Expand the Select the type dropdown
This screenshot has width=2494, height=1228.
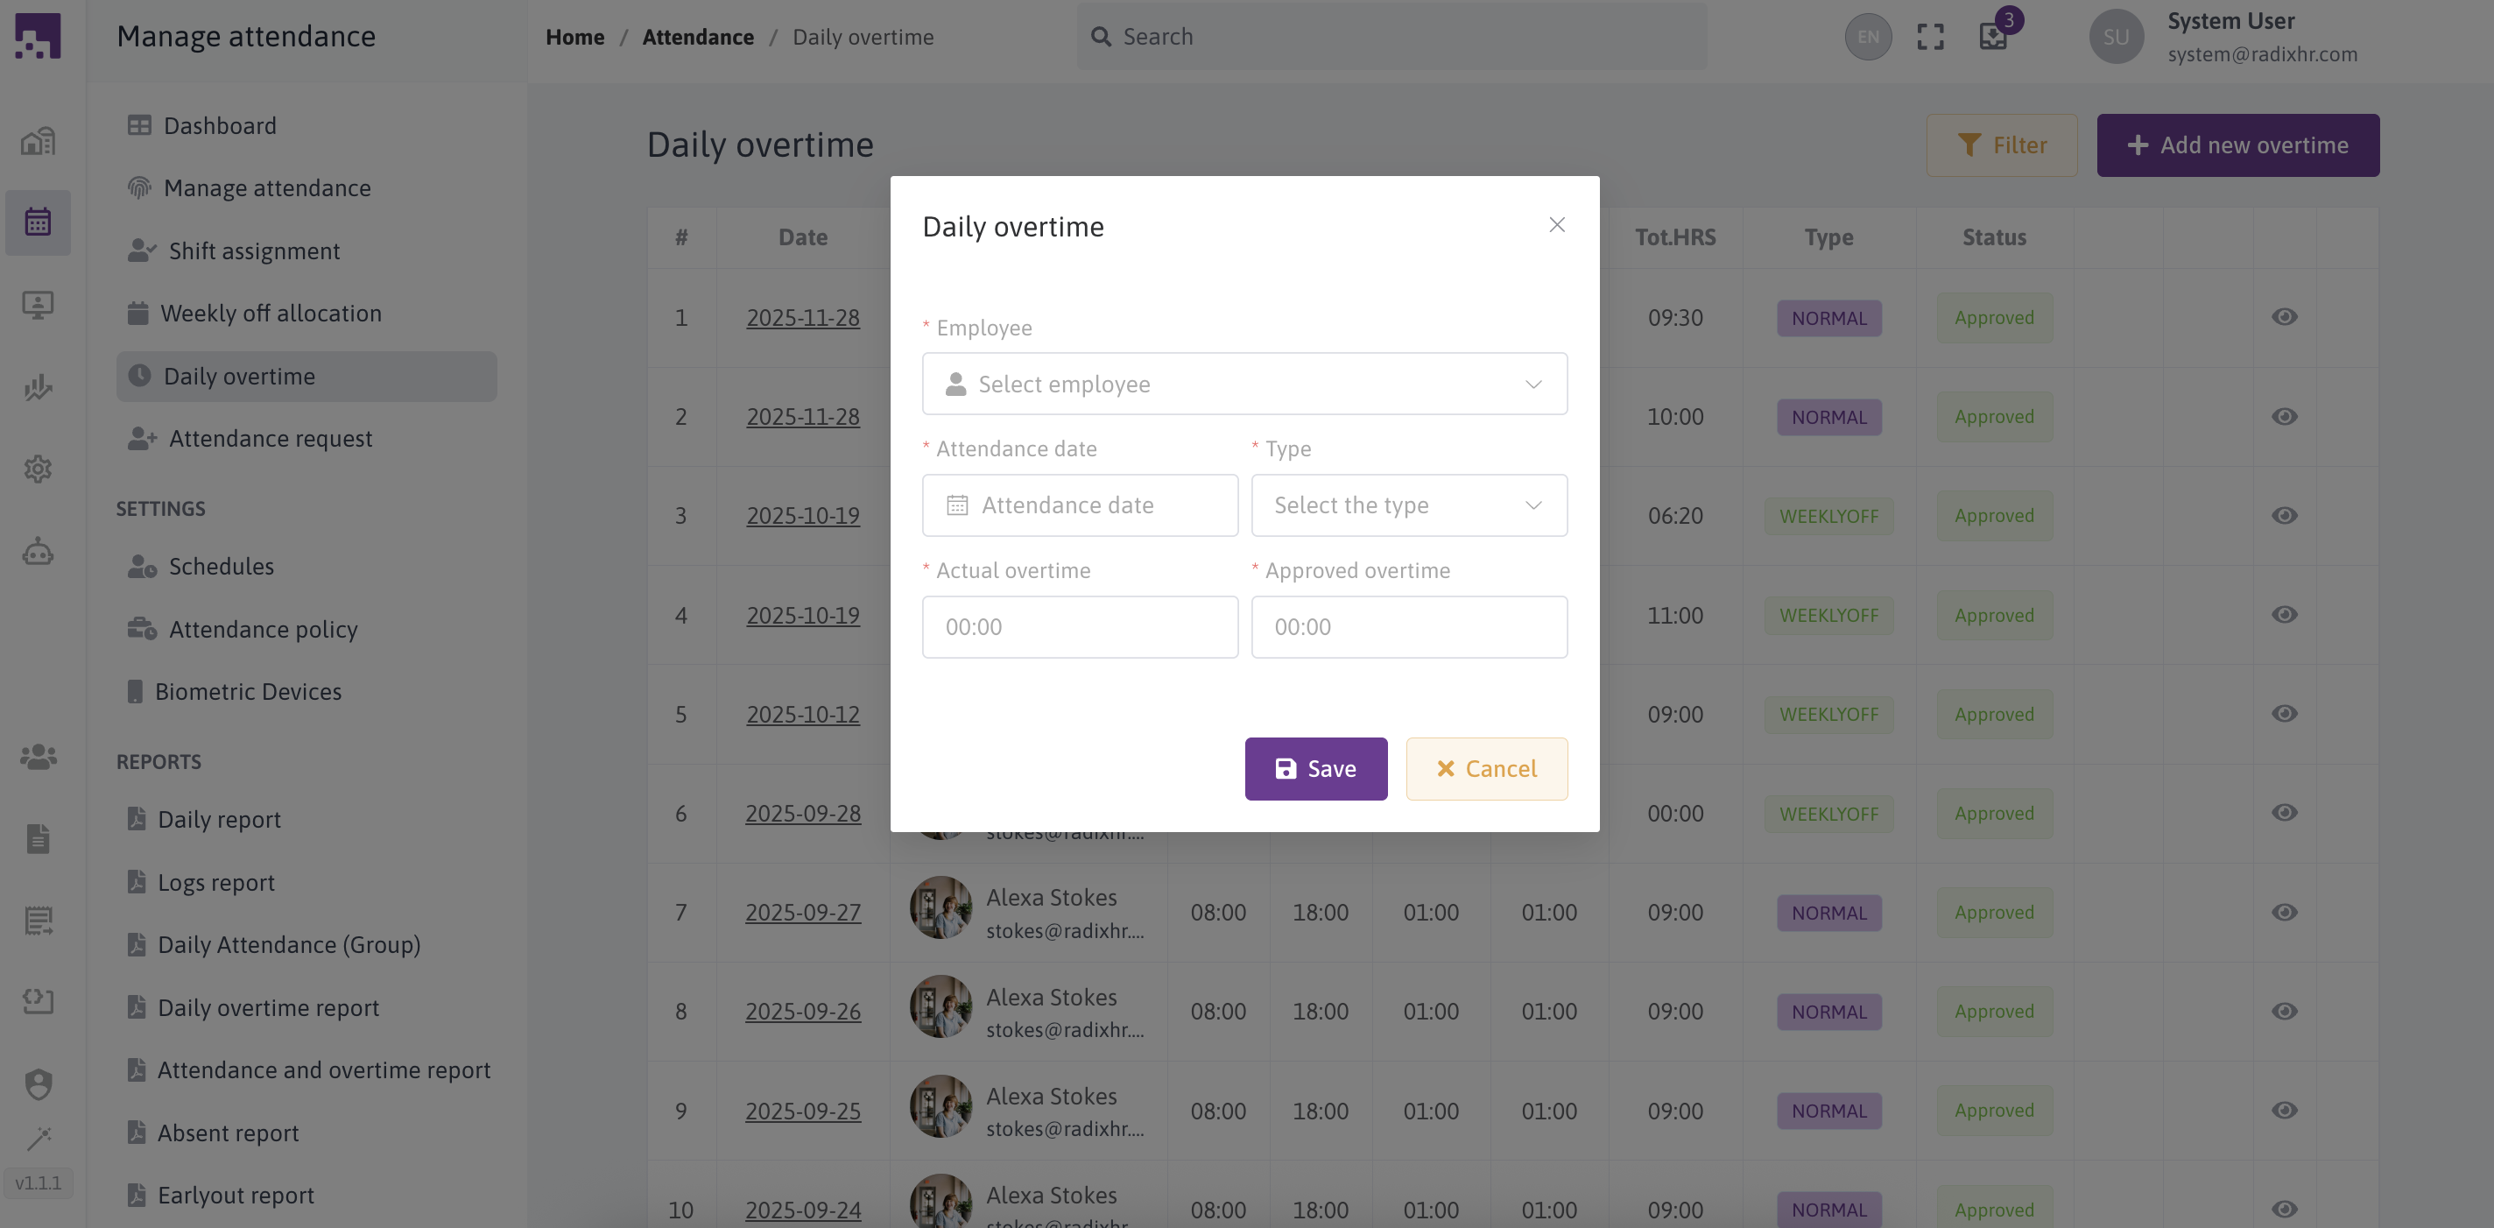1409,505
